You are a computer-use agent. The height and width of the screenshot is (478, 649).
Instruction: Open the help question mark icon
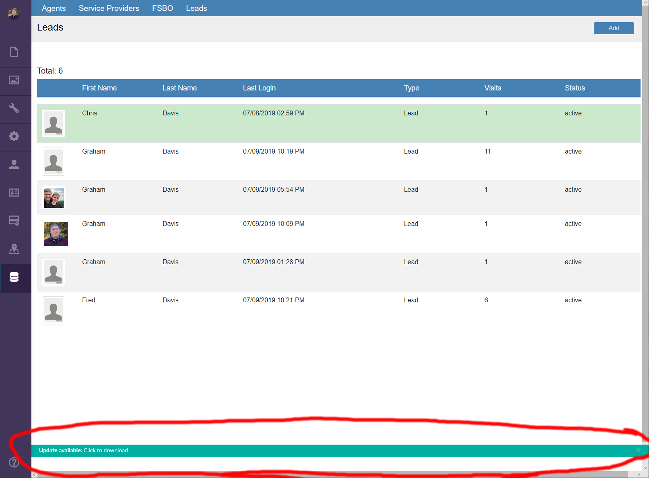click(x=14, y=462)
